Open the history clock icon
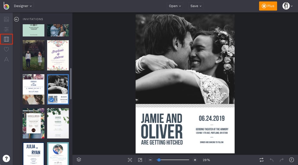 [291, 160]
